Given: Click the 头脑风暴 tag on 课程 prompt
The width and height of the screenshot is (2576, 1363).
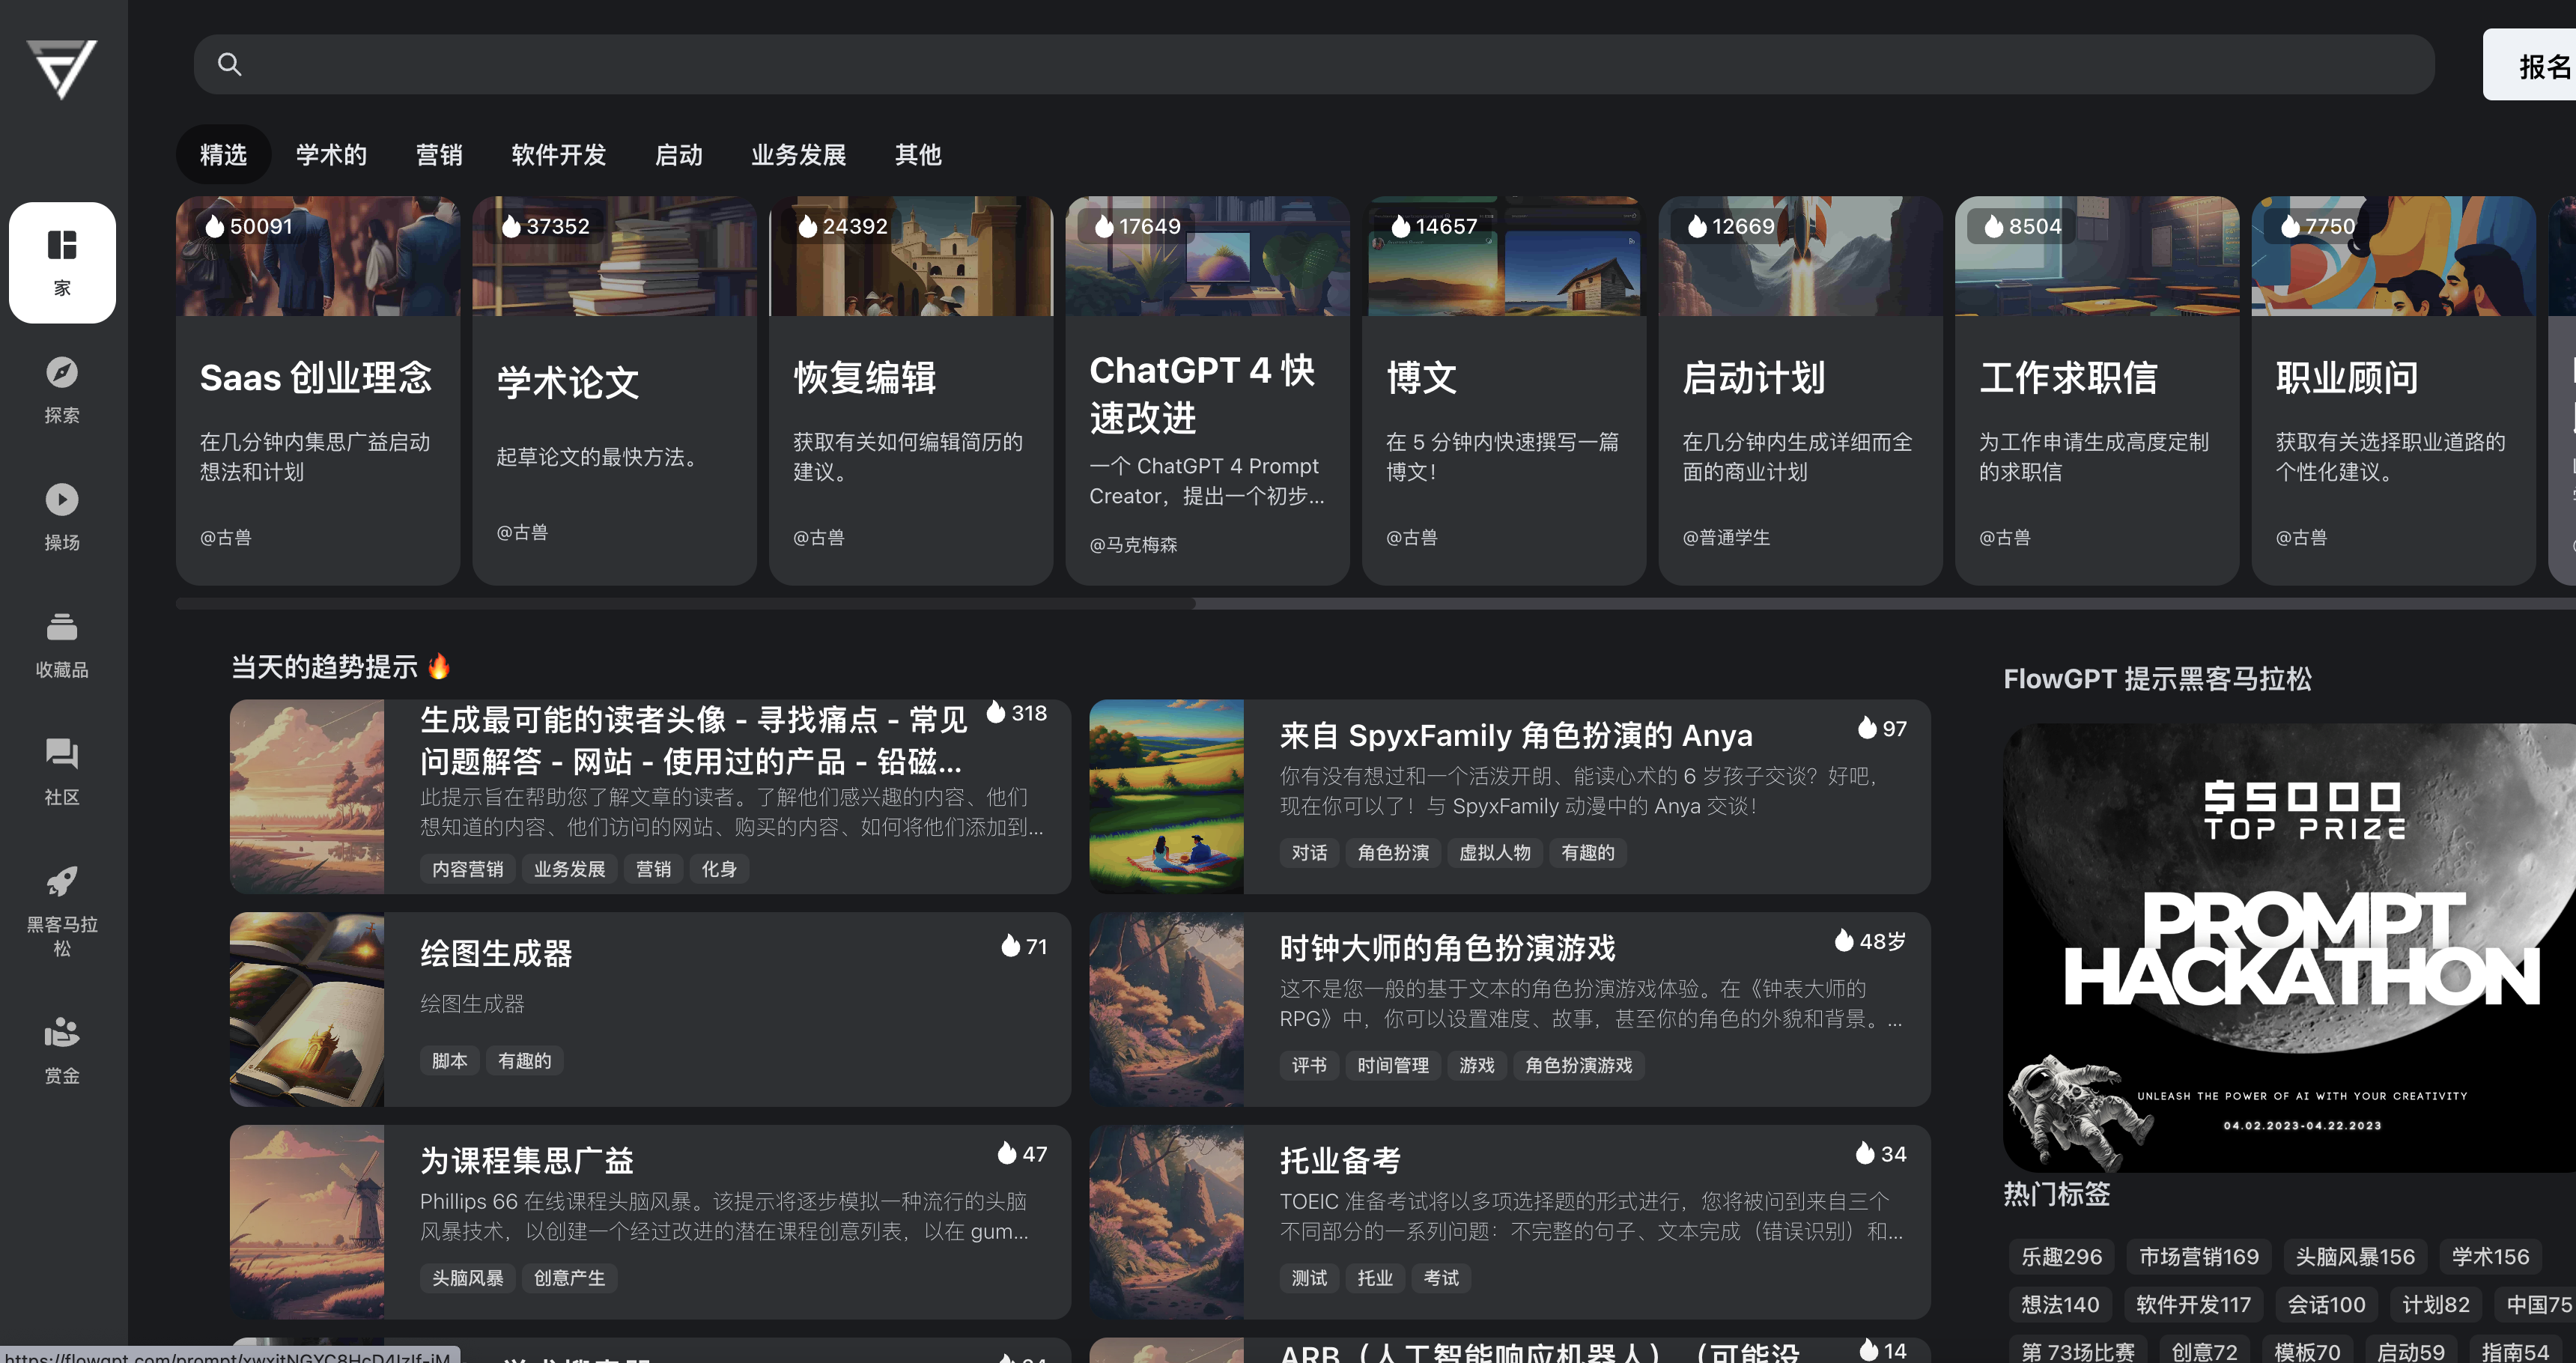Looking at the screenshot, I should tap(467, 1278).
